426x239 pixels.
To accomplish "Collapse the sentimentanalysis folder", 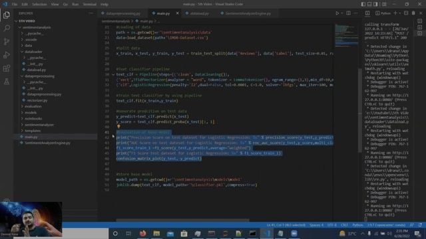I will 55,27.
